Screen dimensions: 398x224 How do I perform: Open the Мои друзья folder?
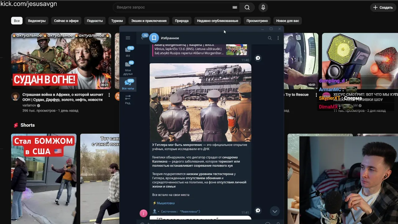128,68
